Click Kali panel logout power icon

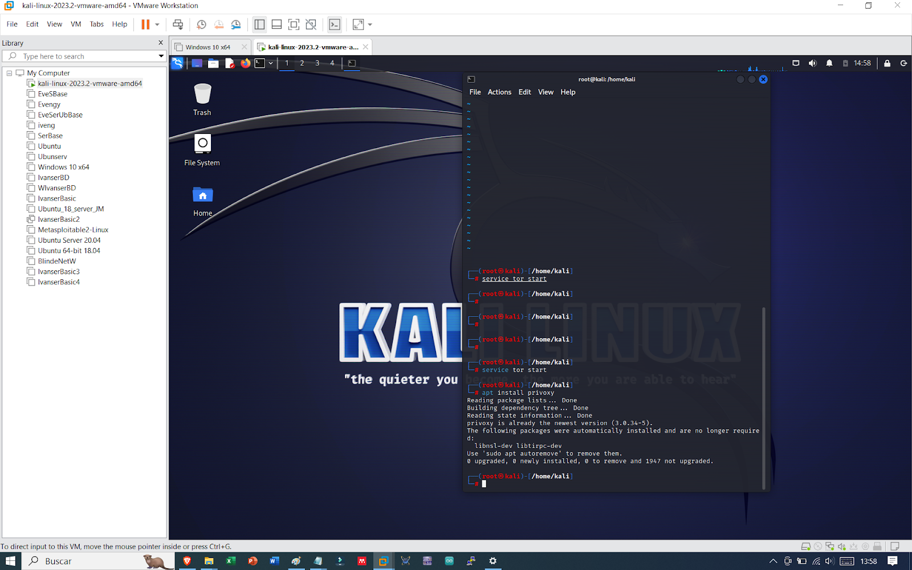903,63
